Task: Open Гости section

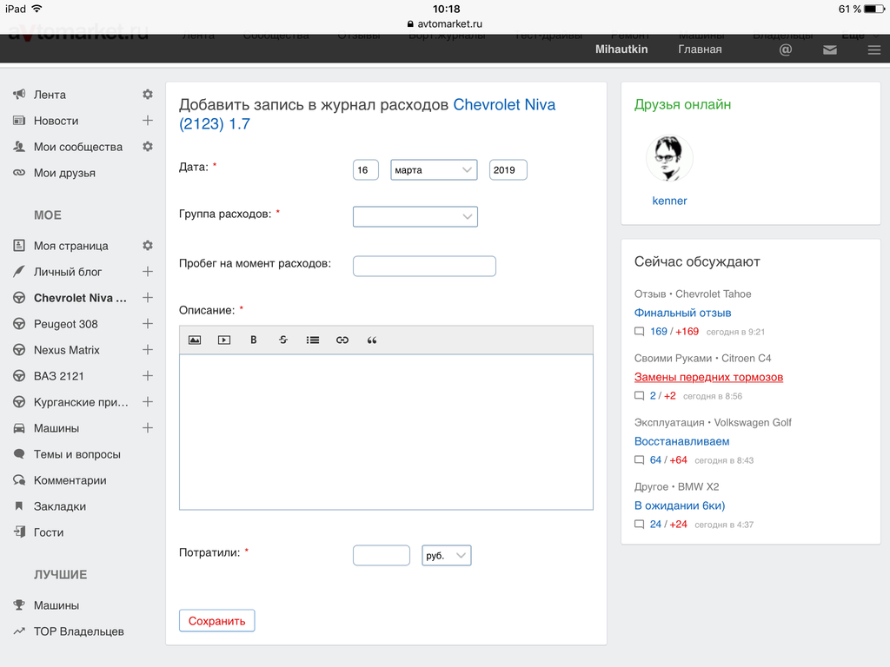Action: point(49,532)
